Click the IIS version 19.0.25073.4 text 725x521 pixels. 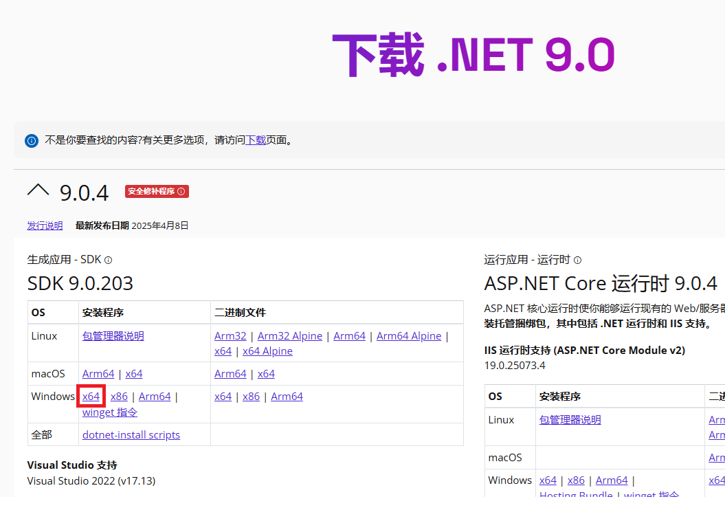[515, 366]
